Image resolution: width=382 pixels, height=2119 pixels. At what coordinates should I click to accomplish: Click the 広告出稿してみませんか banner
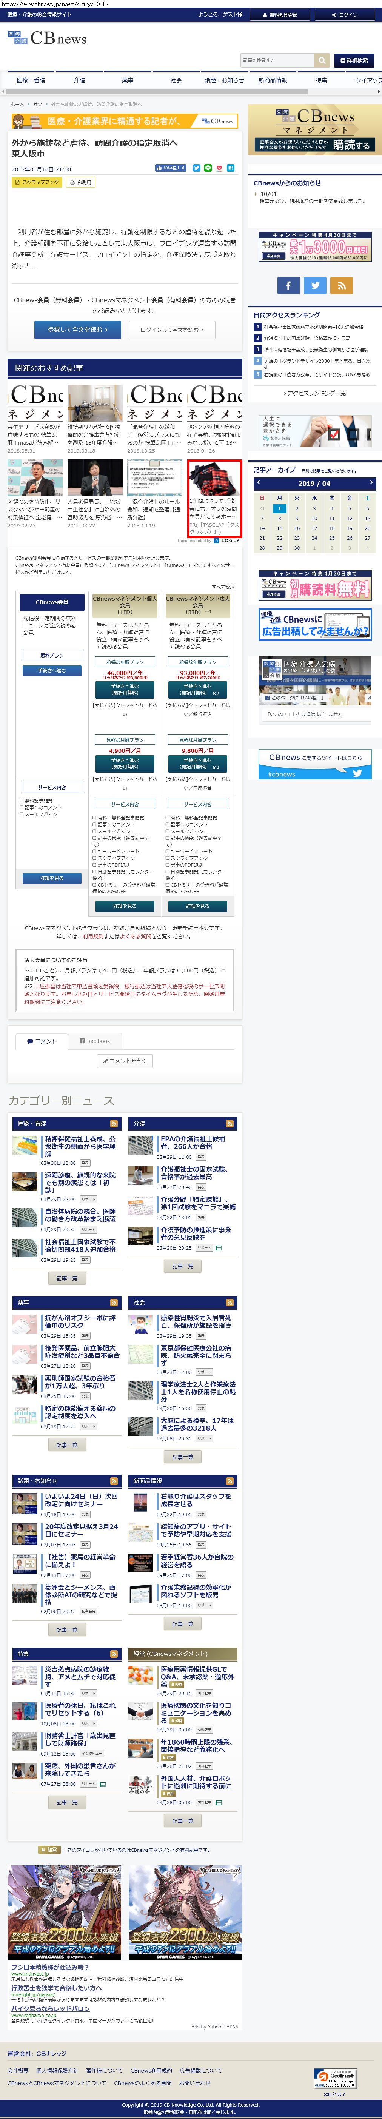point(314,625)
